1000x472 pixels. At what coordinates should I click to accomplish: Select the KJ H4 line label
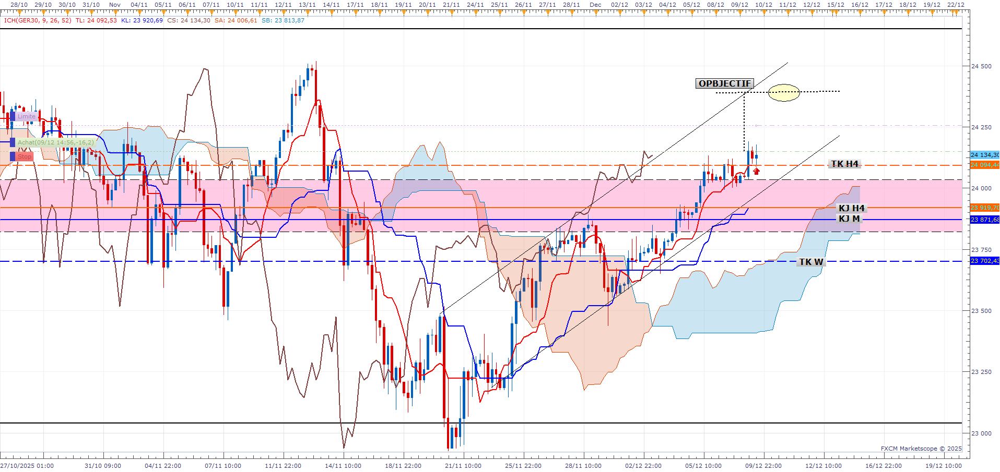pos(851,208)
